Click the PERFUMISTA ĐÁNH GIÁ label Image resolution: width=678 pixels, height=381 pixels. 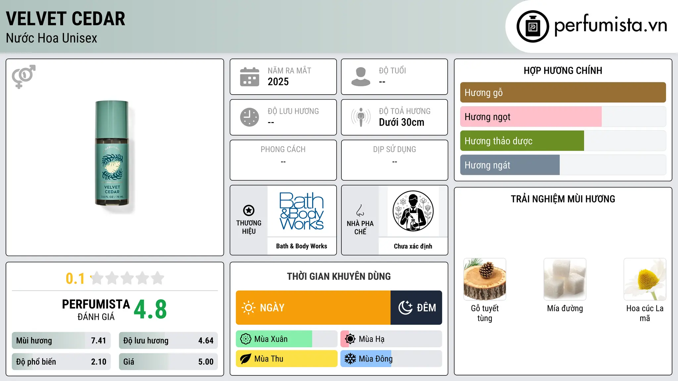(96, 310)
